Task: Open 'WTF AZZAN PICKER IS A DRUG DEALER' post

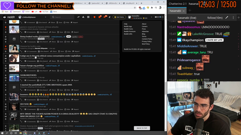Action: (x=69, y=115)
